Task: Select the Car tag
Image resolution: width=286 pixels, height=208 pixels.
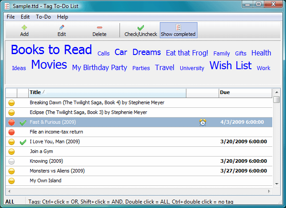Action: pyautogui.click(x=121, y=52)
